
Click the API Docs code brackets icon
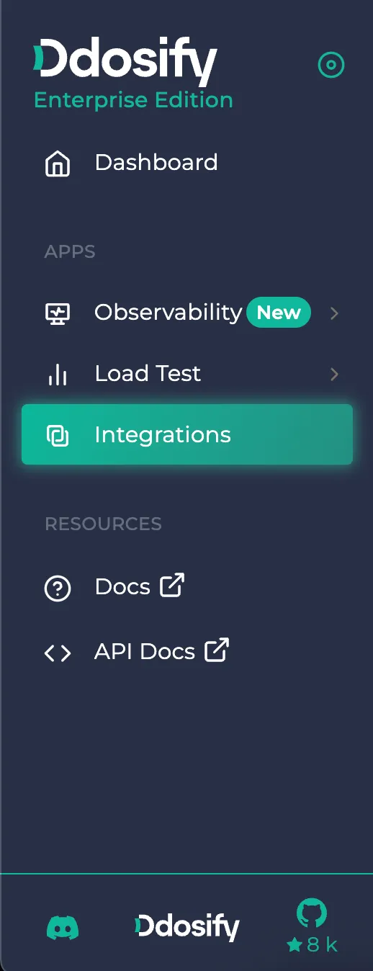point(58,653)
